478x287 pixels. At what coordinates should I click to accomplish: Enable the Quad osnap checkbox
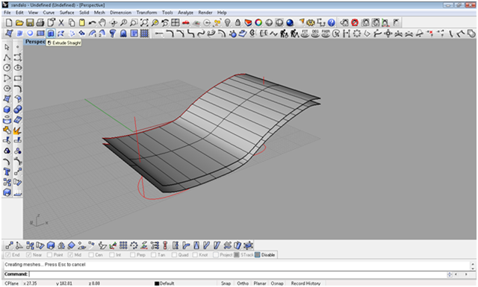click(174, 255)
